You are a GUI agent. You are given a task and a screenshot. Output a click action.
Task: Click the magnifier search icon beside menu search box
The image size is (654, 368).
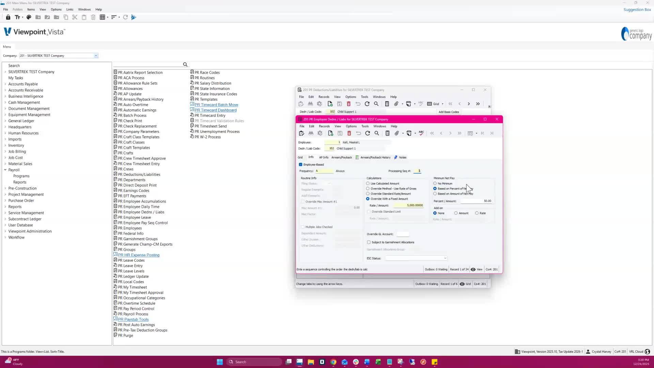point(185,64)
